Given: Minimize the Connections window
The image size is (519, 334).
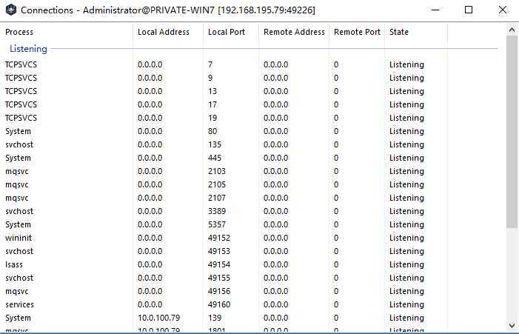Looking at the screenshot, I should [435, 10].
